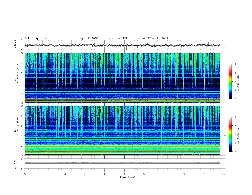Select the "start UT = 1:30:1" header text
The height and width of the screenshot is (195, 252).
(154, 38)
